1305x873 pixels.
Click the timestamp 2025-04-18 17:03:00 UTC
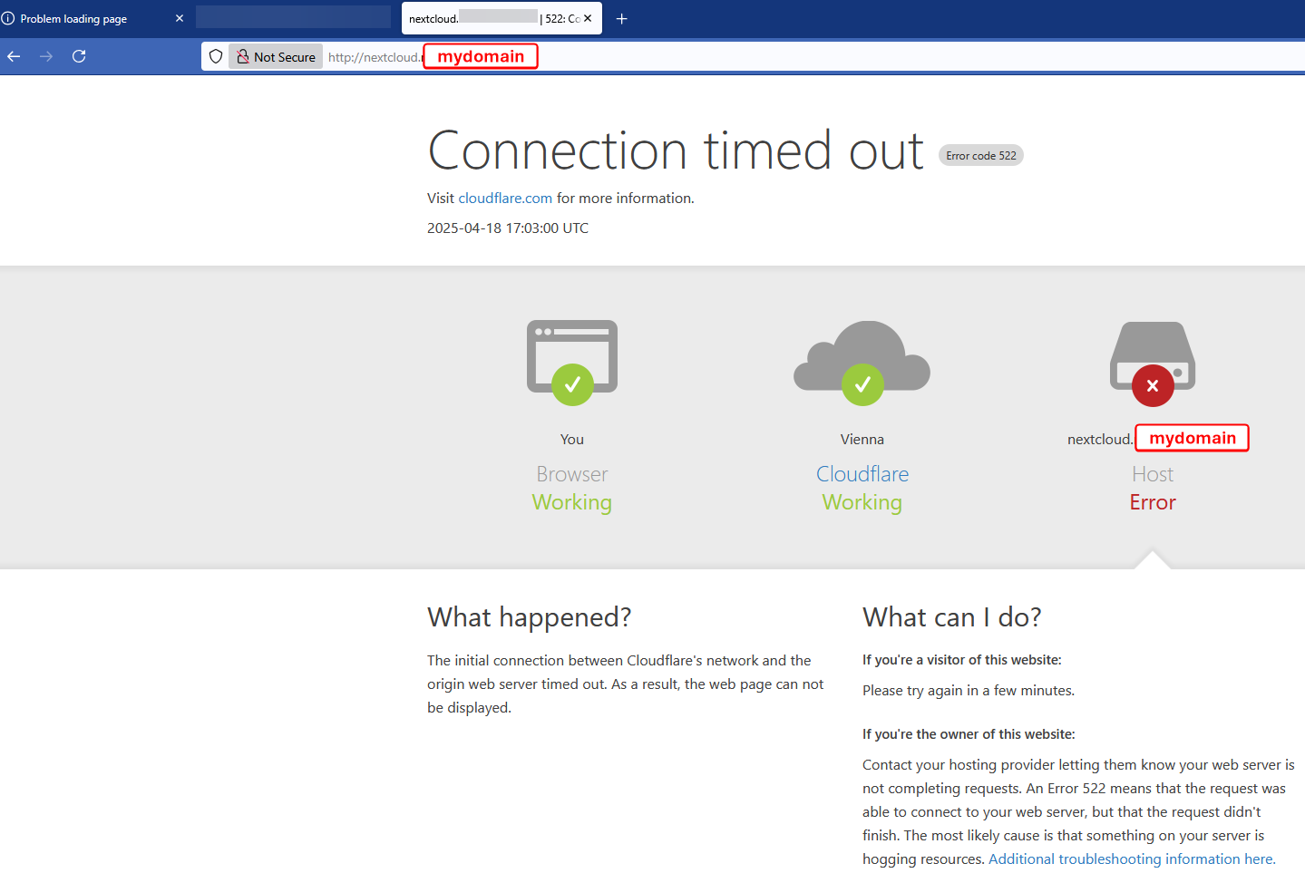(508, 228)
